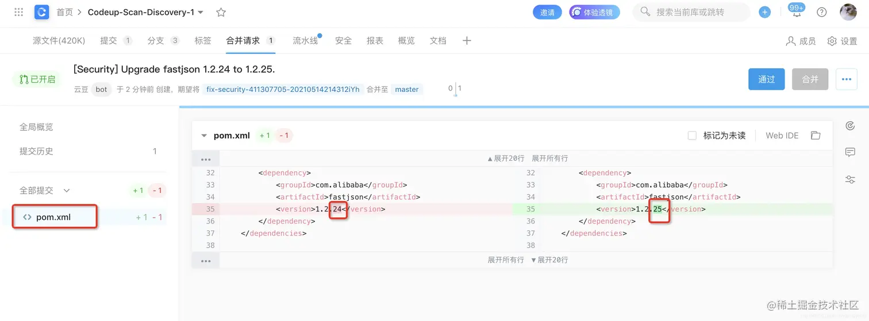This screenshot has height=321, width=869.
Task: Open 概览 overview tab
Action: tap(406, 41)
